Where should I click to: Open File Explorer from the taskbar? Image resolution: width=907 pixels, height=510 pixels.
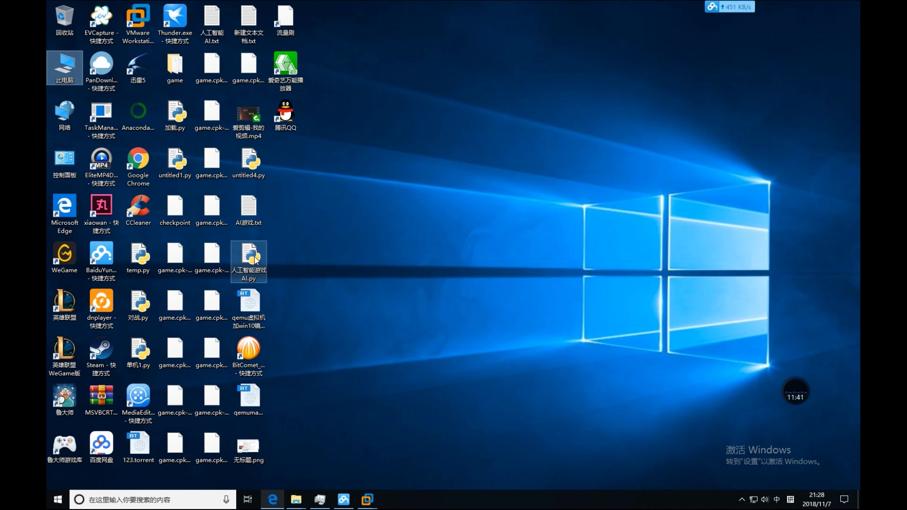[296, 499]
